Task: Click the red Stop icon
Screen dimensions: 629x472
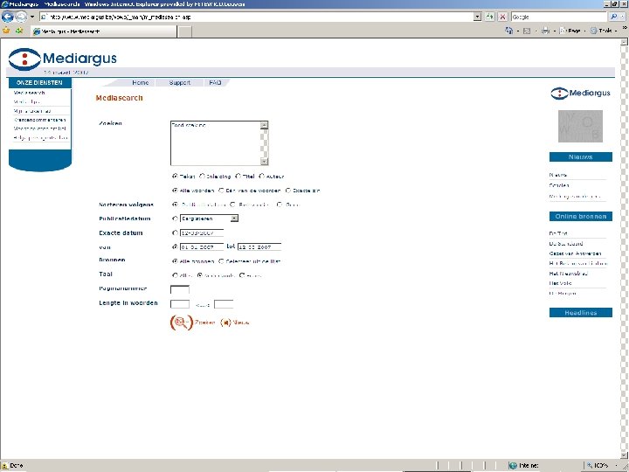Action: [x=502, y=17]
